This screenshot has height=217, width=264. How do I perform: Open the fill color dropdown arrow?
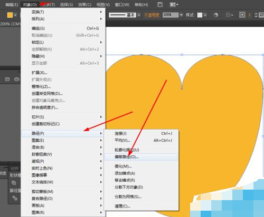click(15, 15)
